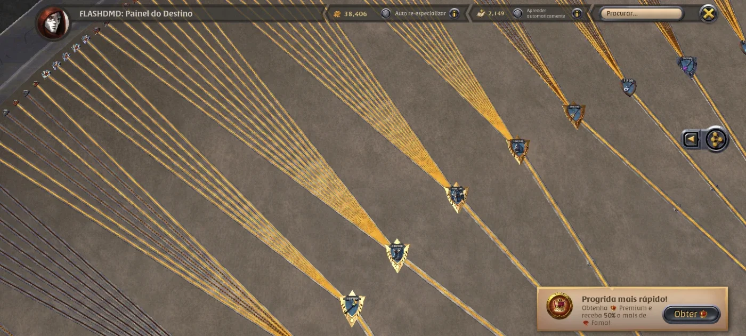Expand the side panel with the yellow arrow button
746x336 pixels.
point(691,139)
